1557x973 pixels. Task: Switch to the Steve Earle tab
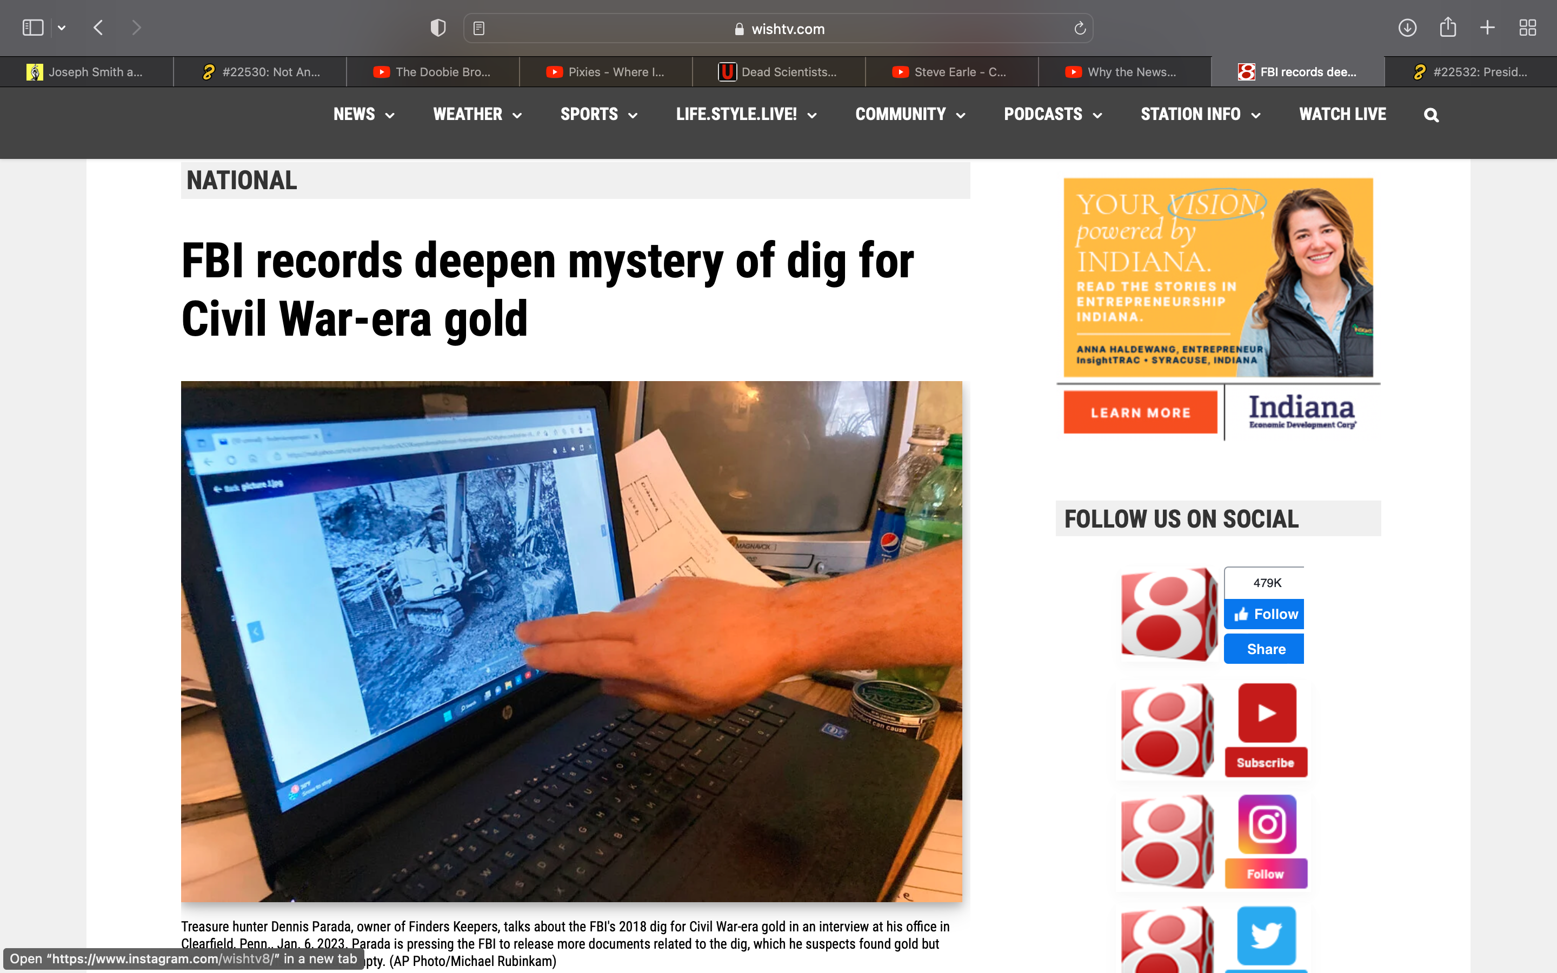tap(952, 72)
